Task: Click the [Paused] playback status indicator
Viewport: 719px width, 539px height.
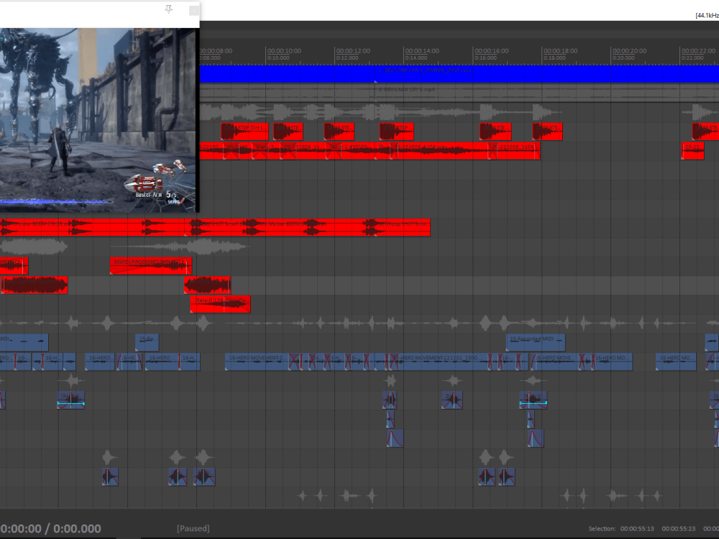Action: coord(193,528)
